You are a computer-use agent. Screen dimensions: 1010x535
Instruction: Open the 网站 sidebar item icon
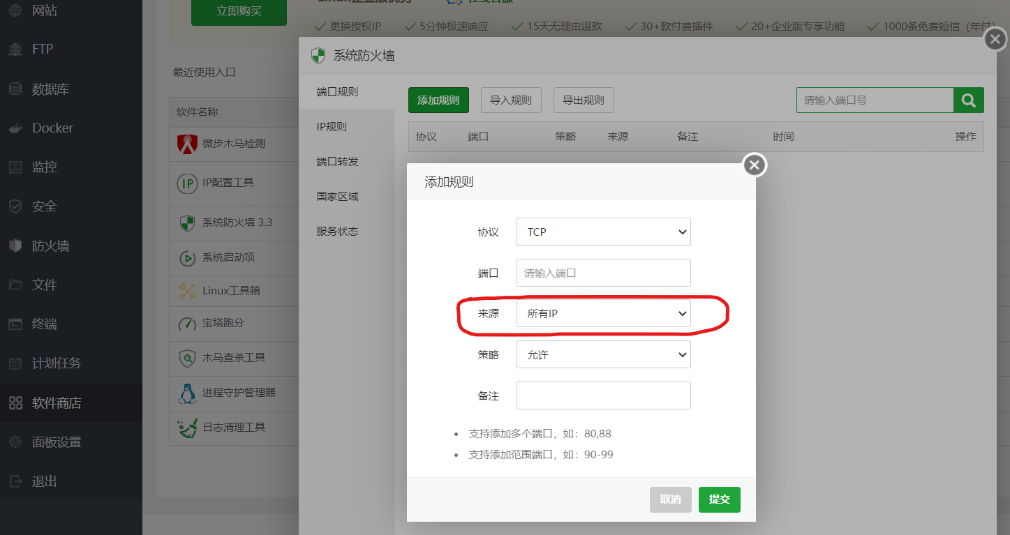pos(15,10)
